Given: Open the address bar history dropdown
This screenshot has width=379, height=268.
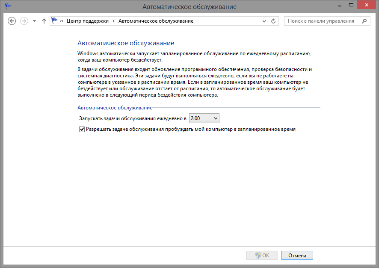Looking at the screenshot, I should pyautogui.click(x=264, y=21).
